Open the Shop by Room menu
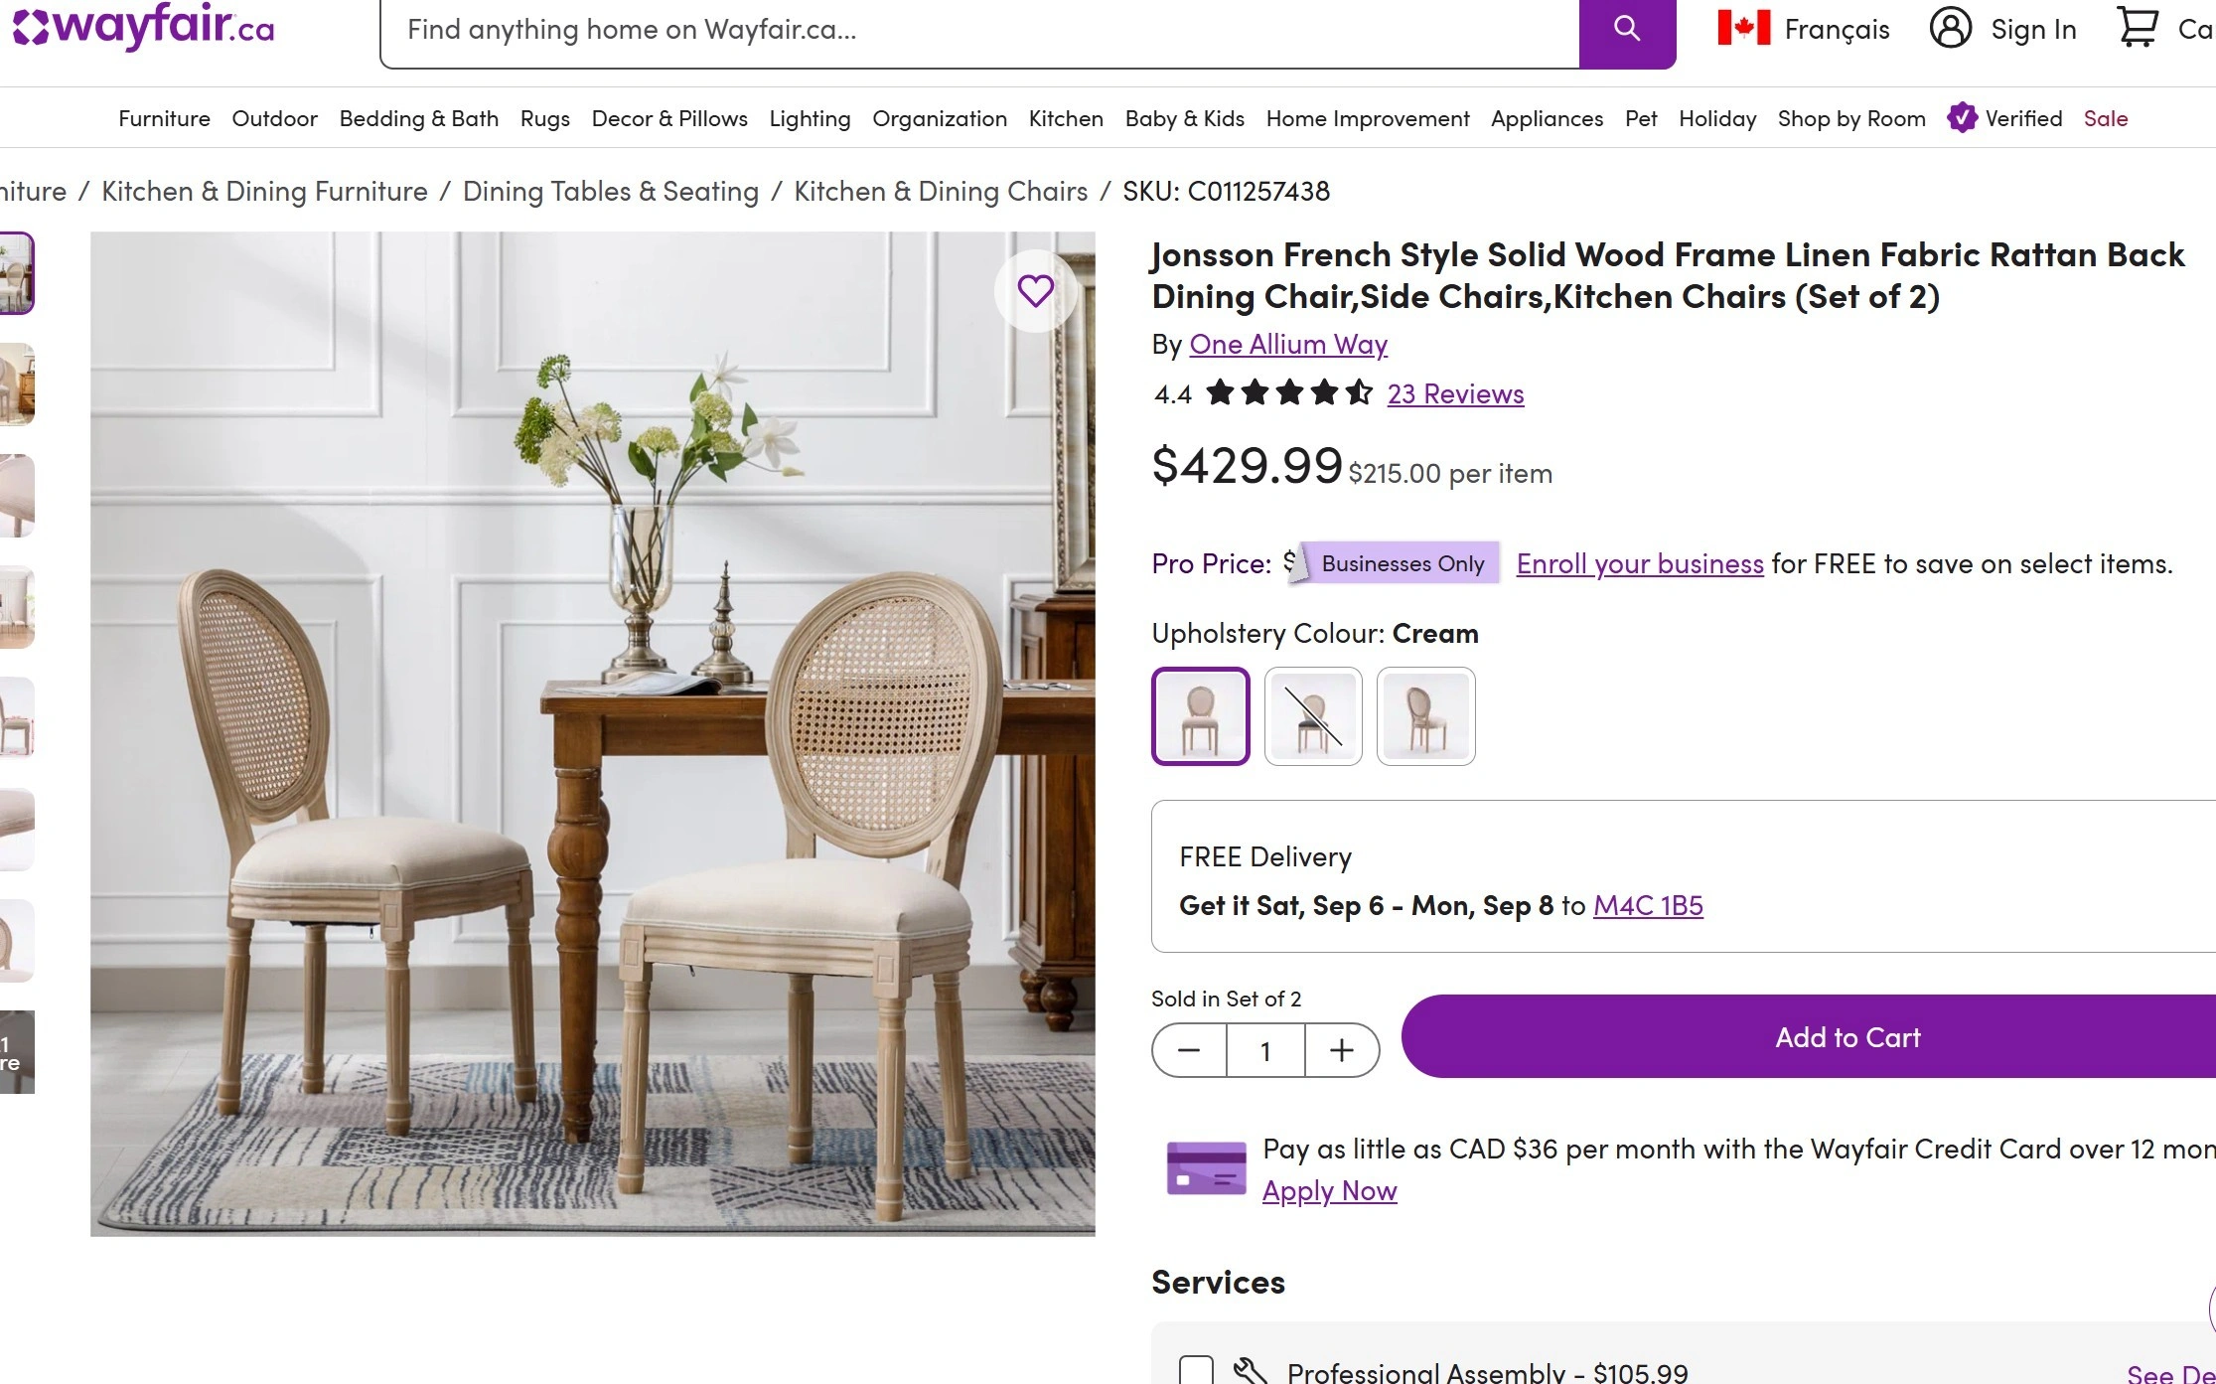The width and height of the screenshot is (2216, 1384). pyautogui.click(x=1851, y=118)
